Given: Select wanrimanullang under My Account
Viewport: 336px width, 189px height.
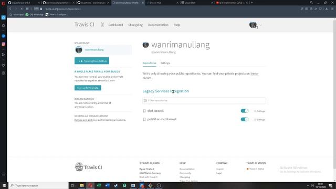Looking at the screenshot, I should click(x=103, y=50).
